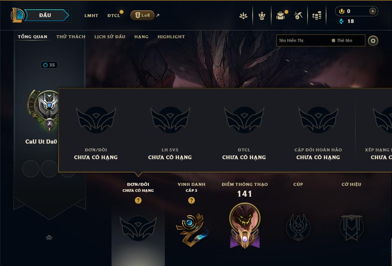The height and width of the screenshot is (266, 392).
Task: Click the ĐẤU play button
Action: click(45, 15)
